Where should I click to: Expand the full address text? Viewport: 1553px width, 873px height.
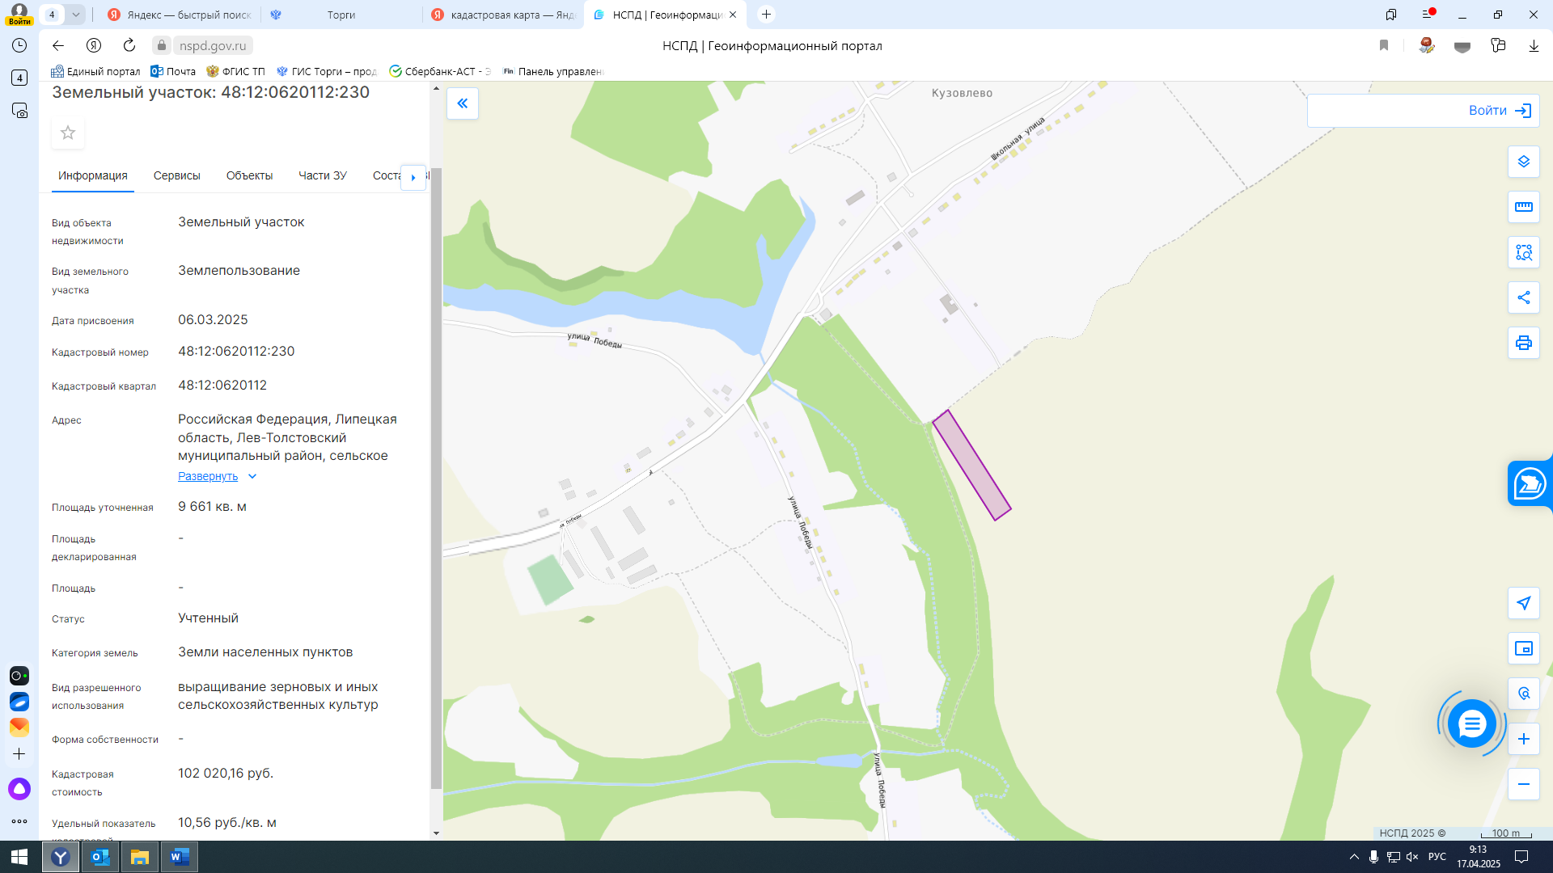click(217, 476)
